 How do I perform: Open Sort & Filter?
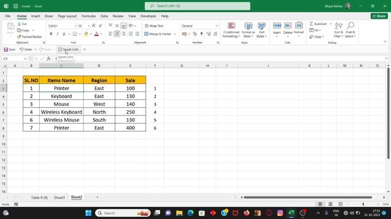tap(338, 30)
